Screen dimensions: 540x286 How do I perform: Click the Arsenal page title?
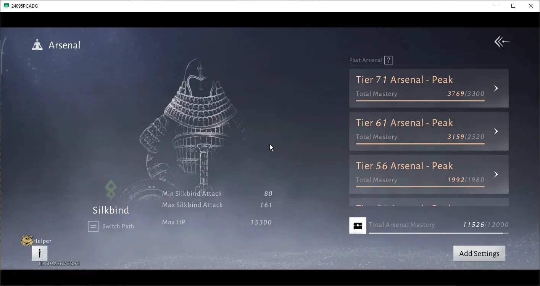(64, 45)
